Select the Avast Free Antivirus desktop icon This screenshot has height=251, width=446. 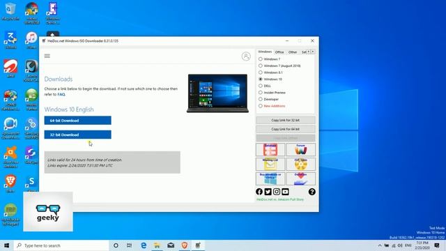[10, 156]
